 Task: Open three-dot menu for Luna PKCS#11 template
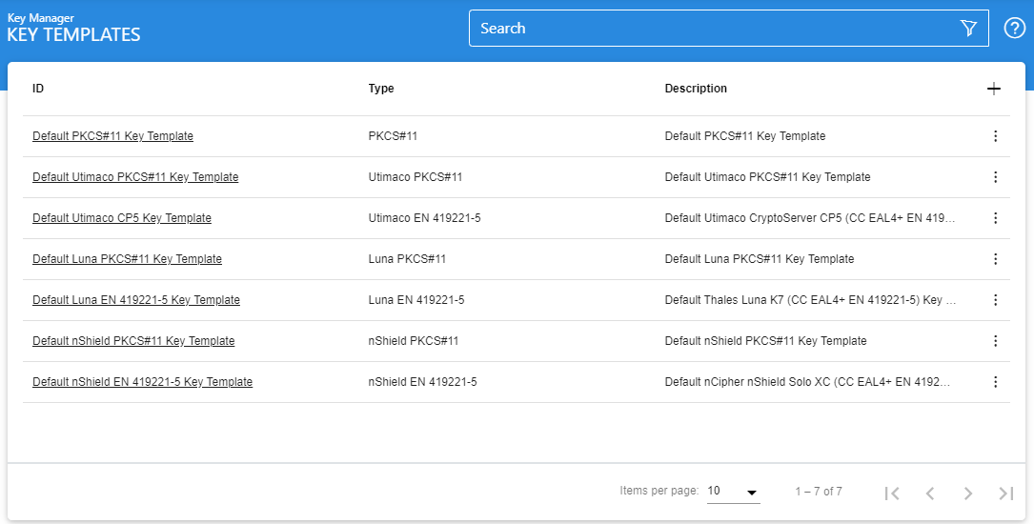click(995, 259)
